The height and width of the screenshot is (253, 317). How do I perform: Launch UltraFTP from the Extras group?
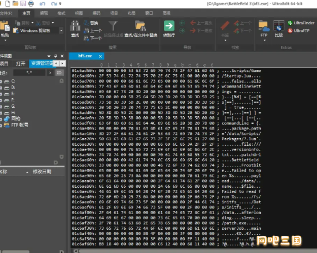[x=299, y=31]
